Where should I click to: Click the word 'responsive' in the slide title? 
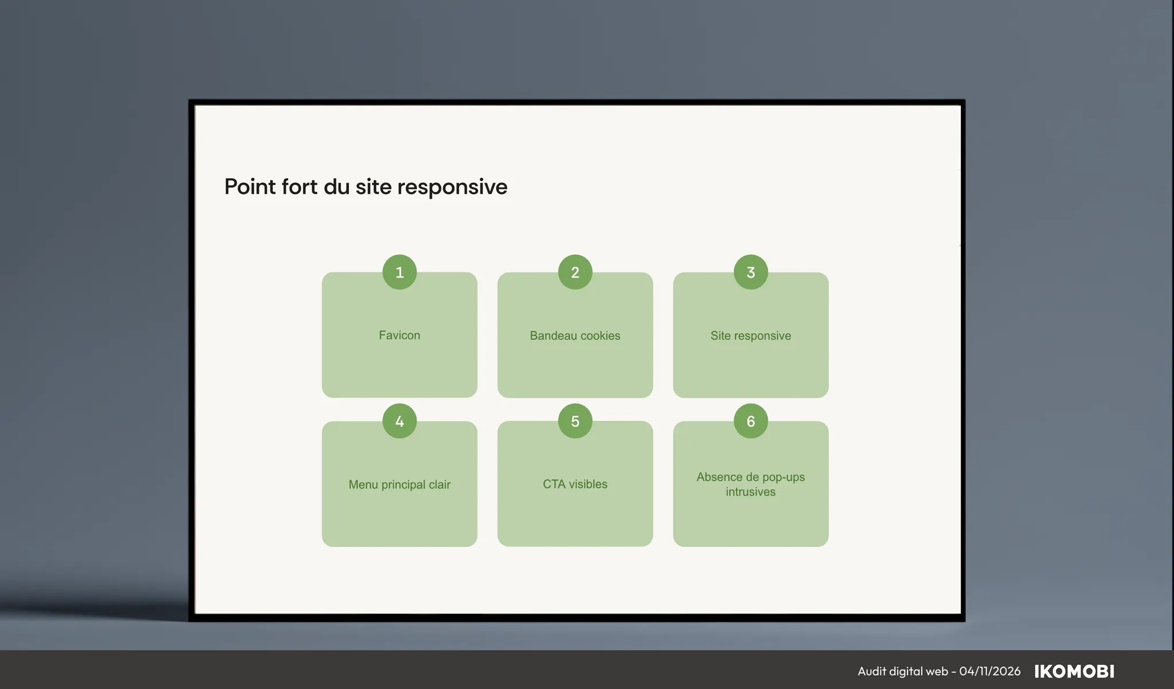coord(452,187)
